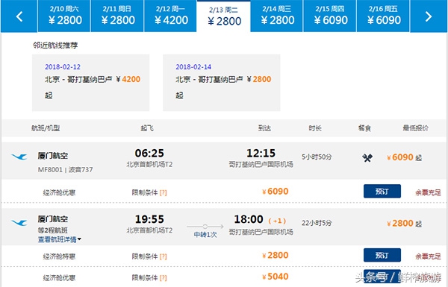Open nearby route card for 2018-02-14

click(222, 83)
